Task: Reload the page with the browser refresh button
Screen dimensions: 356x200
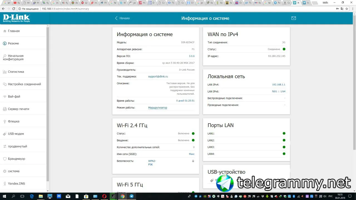Action: click(14, 9)
